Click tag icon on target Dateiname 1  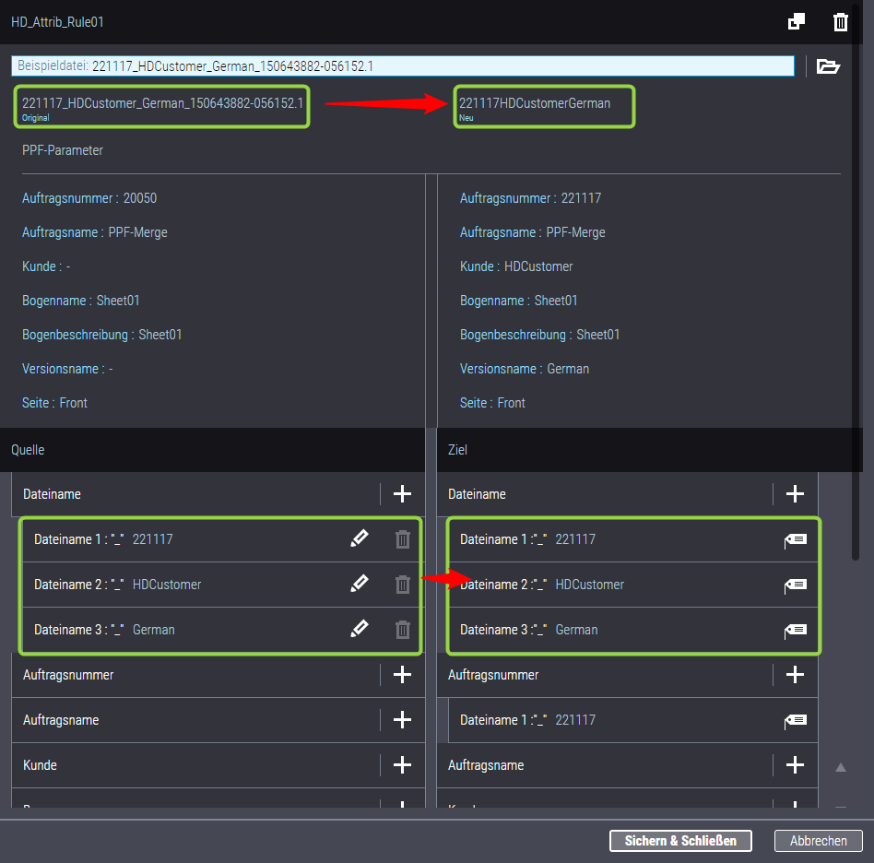pos(796,539)
